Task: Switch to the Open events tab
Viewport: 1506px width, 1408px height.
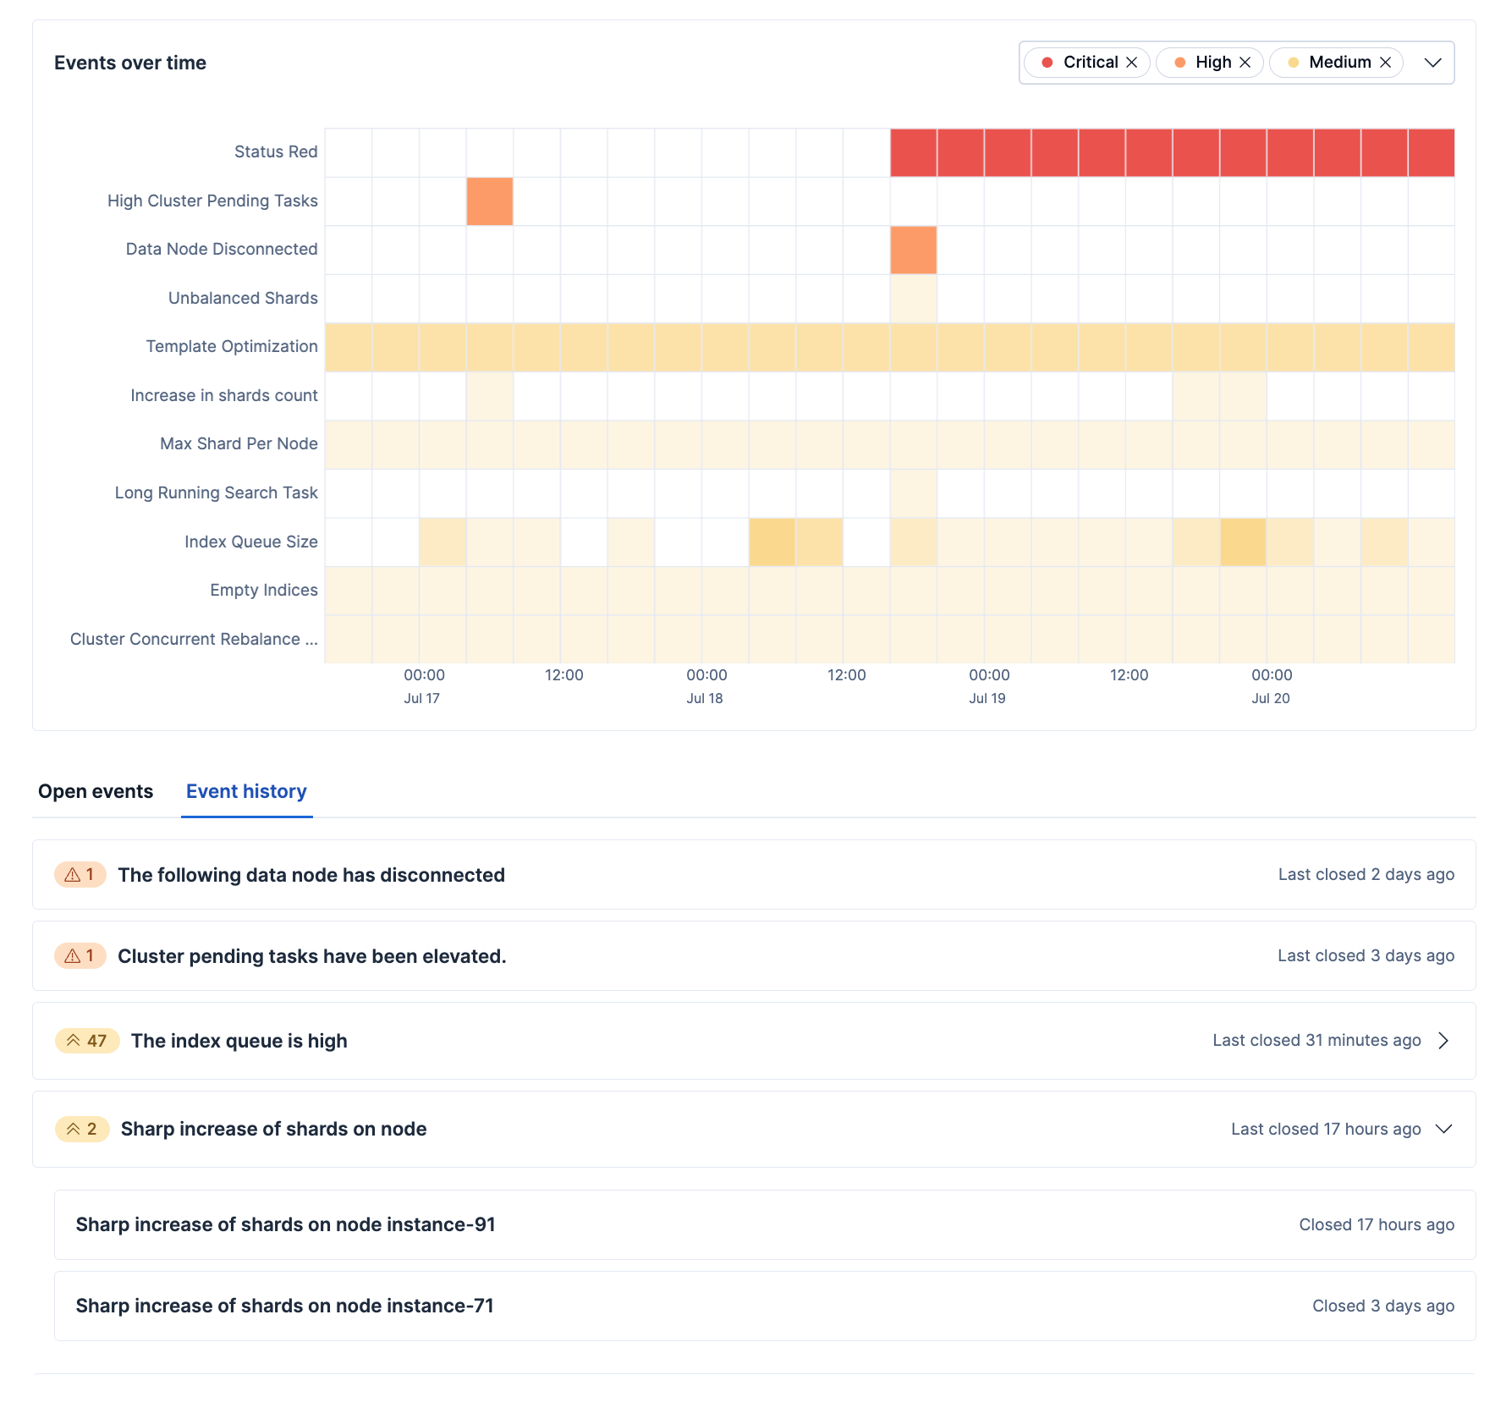Action: pos(96,791)
